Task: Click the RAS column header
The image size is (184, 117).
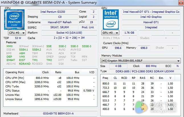Action: click(143, 78)
